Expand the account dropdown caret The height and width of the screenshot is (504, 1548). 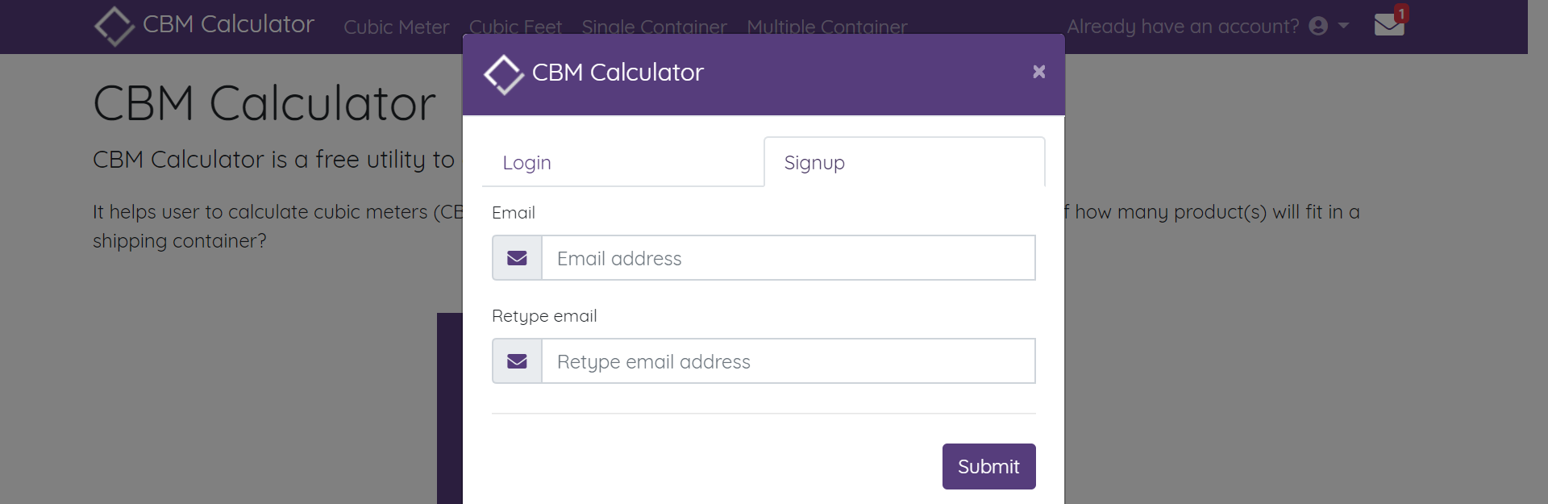coord(1343,26)
